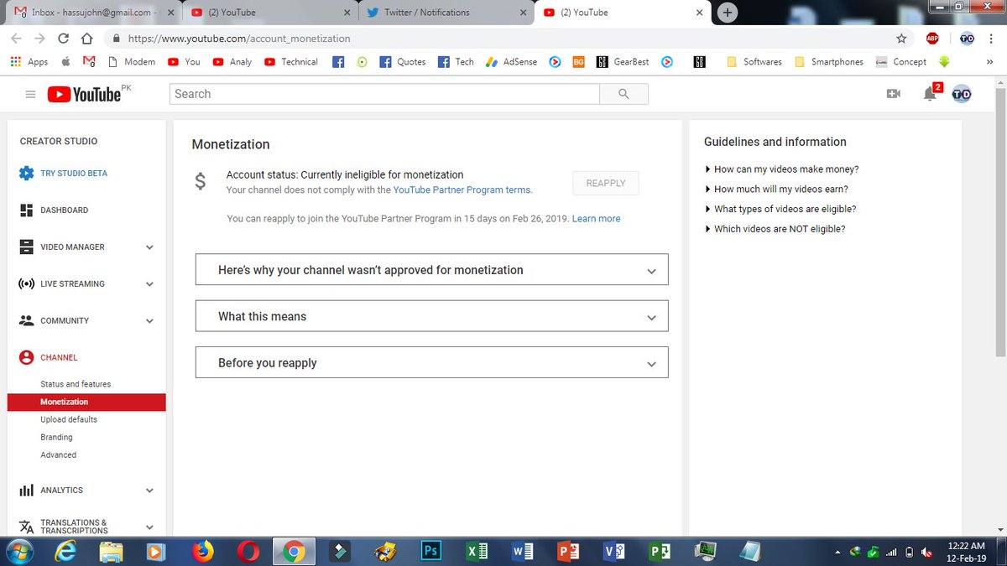Click the TRY STUDIO BETA gear icon
Screen dimensions: 1007x566
(x=26, y=174)
